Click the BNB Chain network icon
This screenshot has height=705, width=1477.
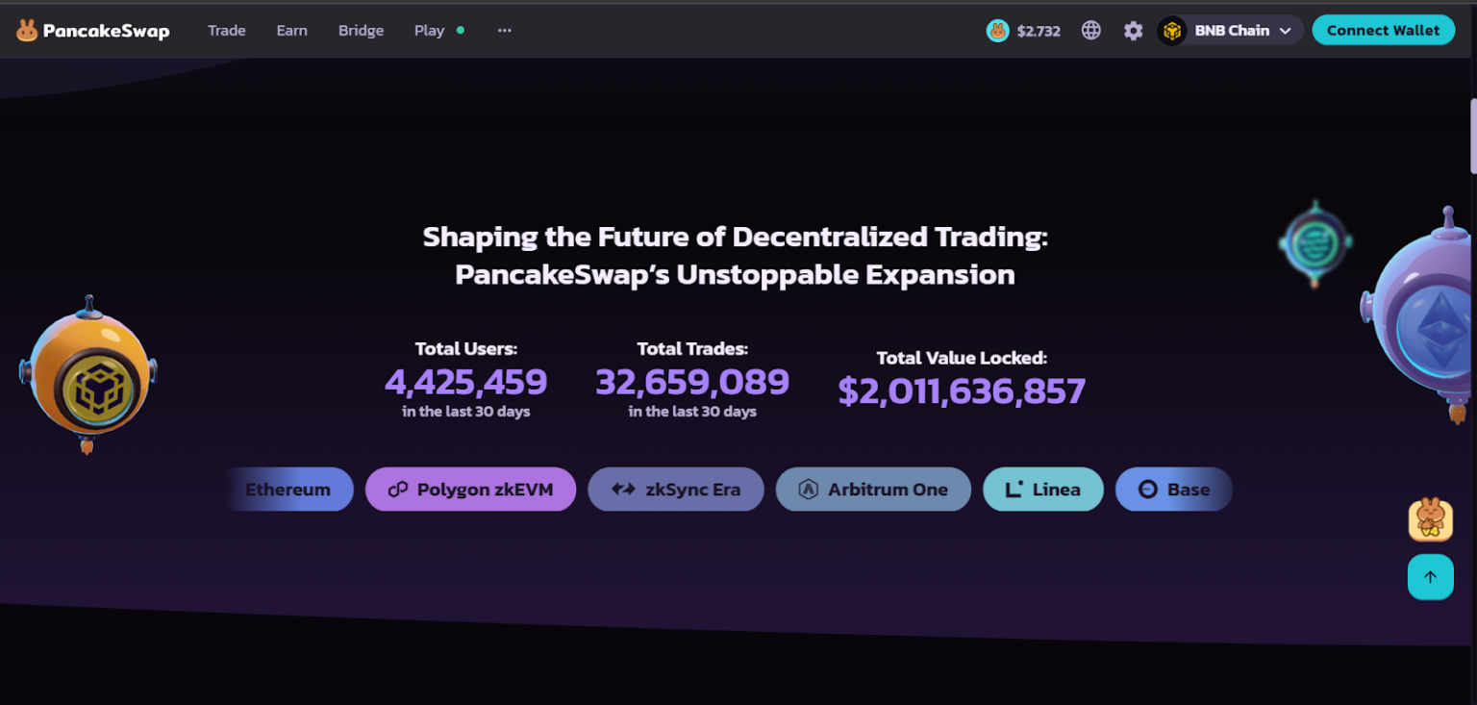pyautogui.click(x=1171, y=30)
